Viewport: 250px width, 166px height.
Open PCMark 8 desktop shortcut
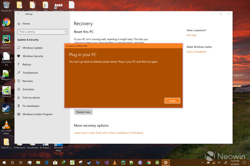click(x=6, y=92)
